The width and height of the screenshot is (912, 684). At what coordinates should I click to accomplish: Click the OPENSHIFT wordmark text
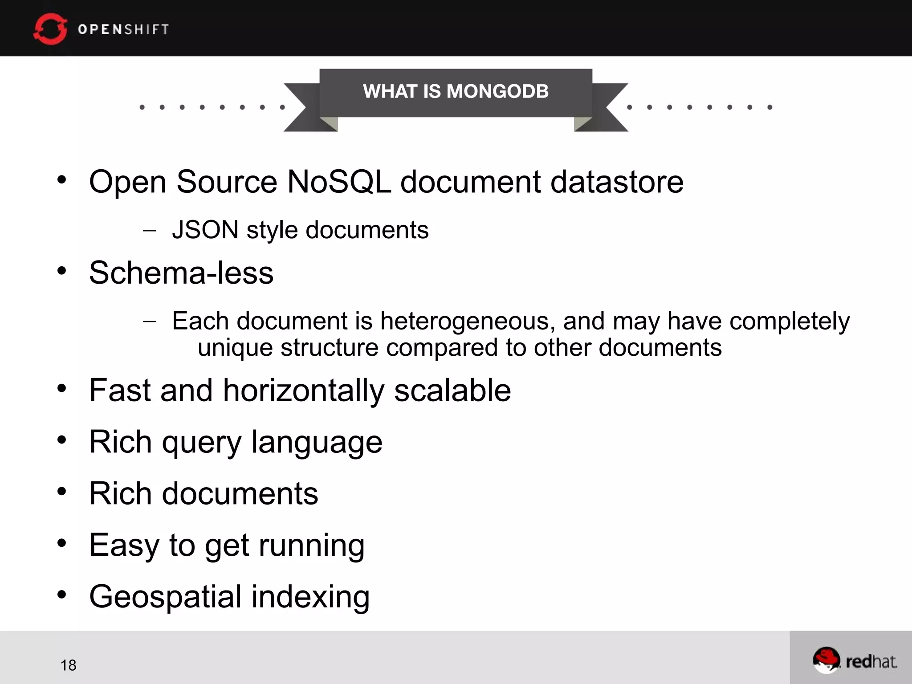pyautogui.click(x=123, y=29)
